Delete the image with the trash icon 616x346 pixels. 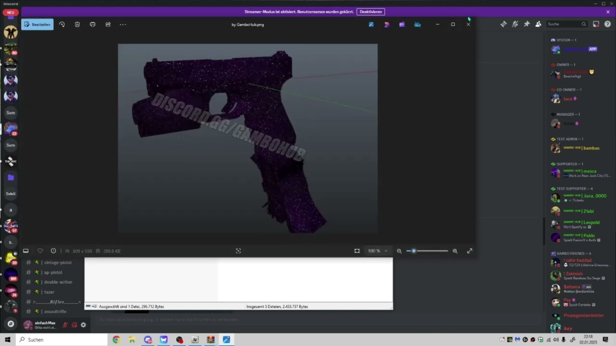77,25
